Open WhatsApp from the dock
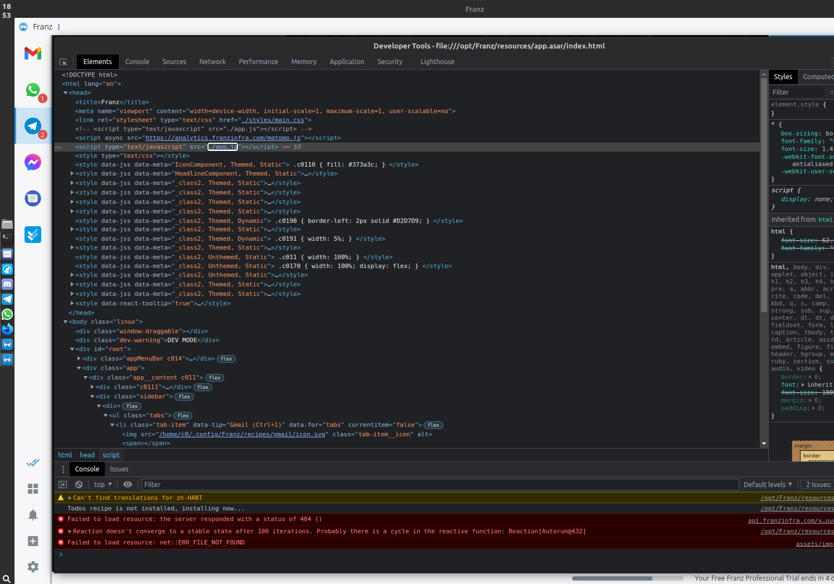The width and height of the screenshot is (834, 584). point(7,314)
